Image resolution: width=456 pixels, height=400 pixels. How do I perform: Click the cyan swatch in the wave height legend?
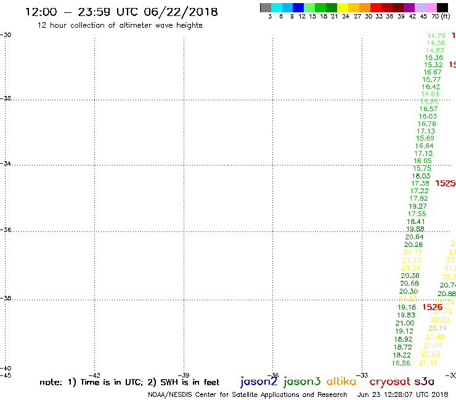click(277, 7)
